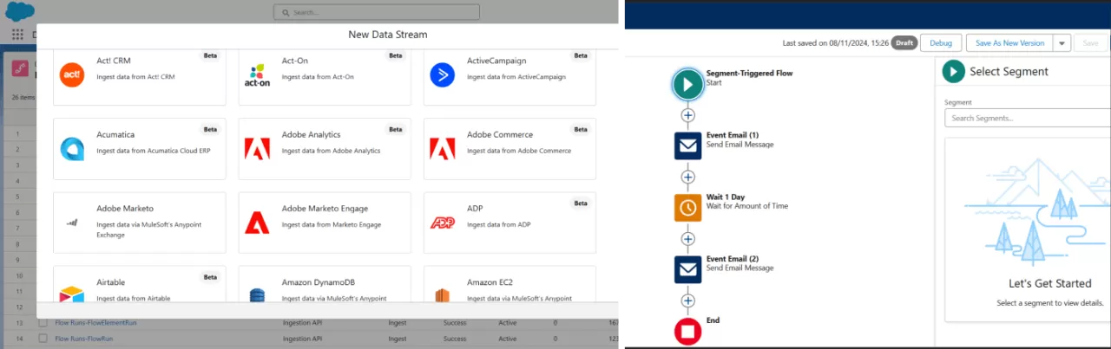This screenshot has height=349, width=1111.
Task: Select the Act-On card title
Action: click(295, 61)
